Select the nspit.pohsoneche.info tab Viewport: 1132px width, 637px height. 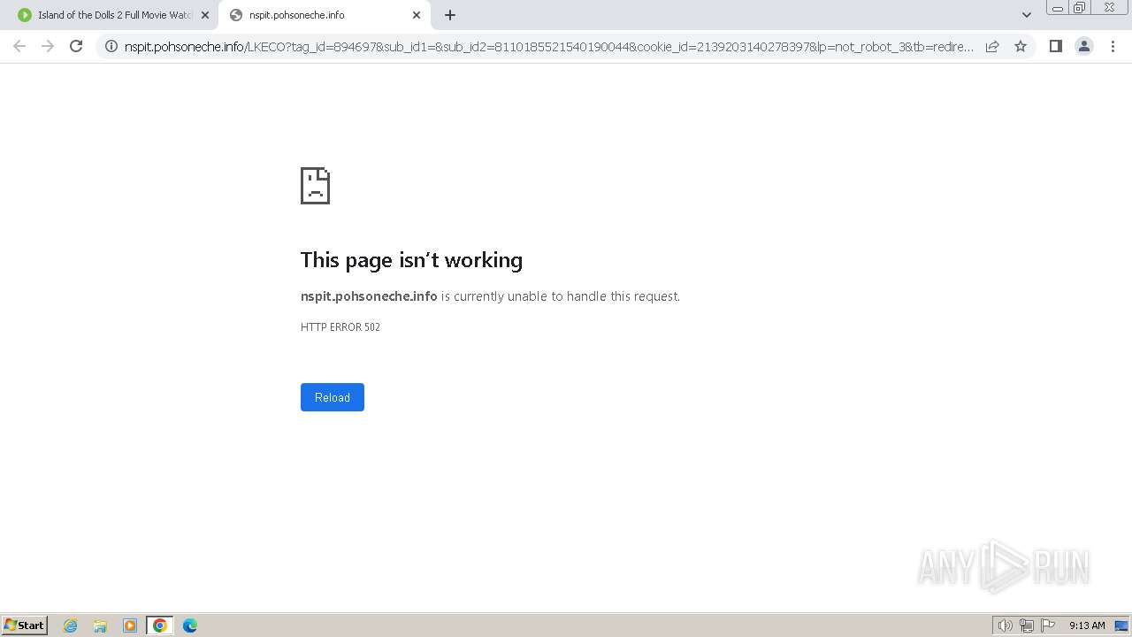(325, 15)
